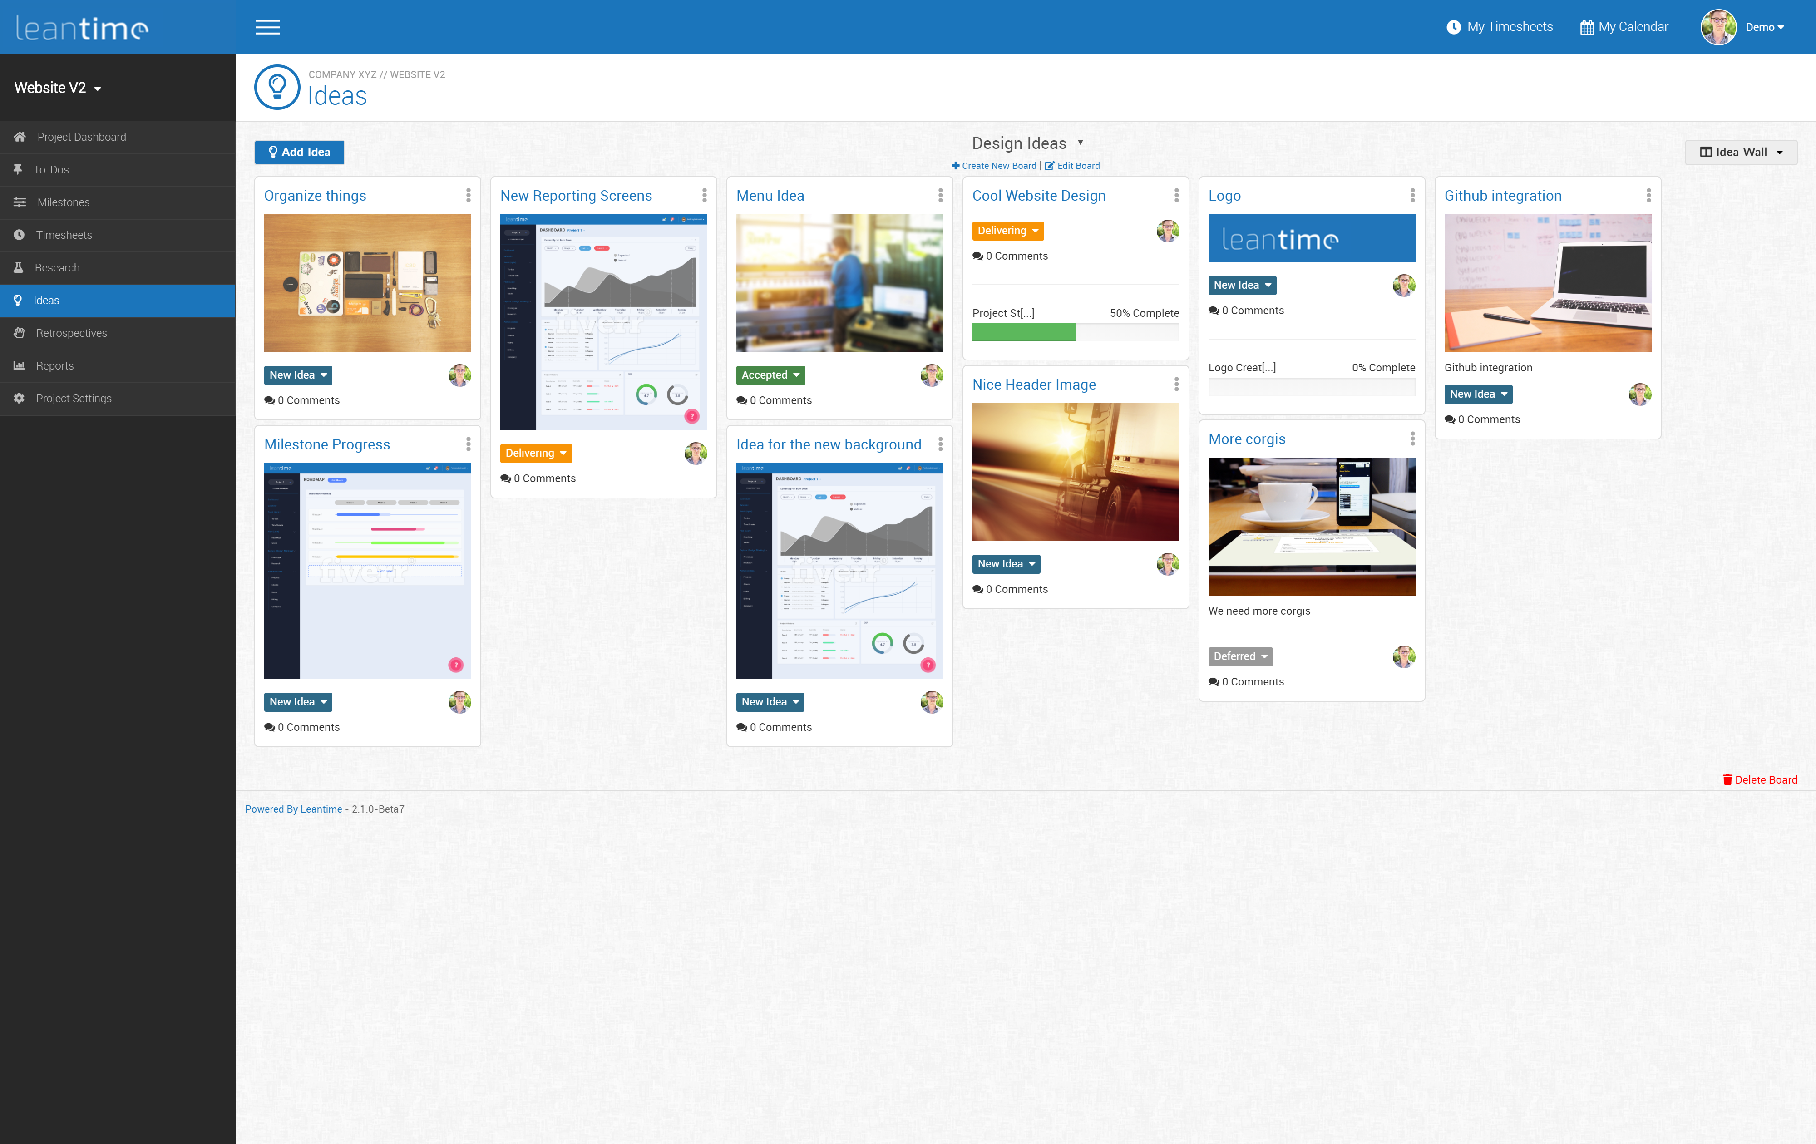Click the hamburger menu icon in header
1816x1144 pixels.
[x=267, y=27]
